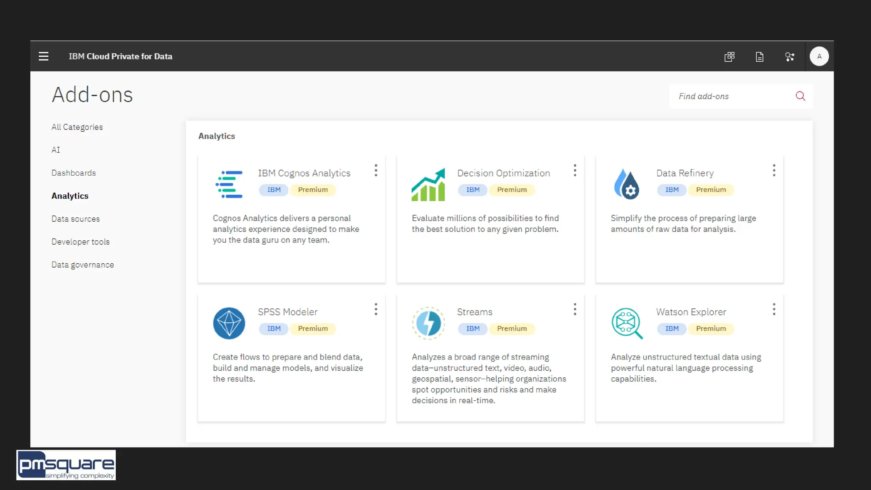Click the connections graph icon in header
The height and width of the screenshot is (490, 871).
click(x=789, y=57)
